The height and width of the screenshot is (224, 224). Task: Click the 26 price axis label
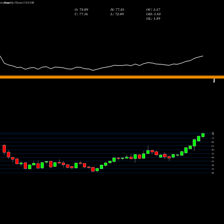(213, 173)
